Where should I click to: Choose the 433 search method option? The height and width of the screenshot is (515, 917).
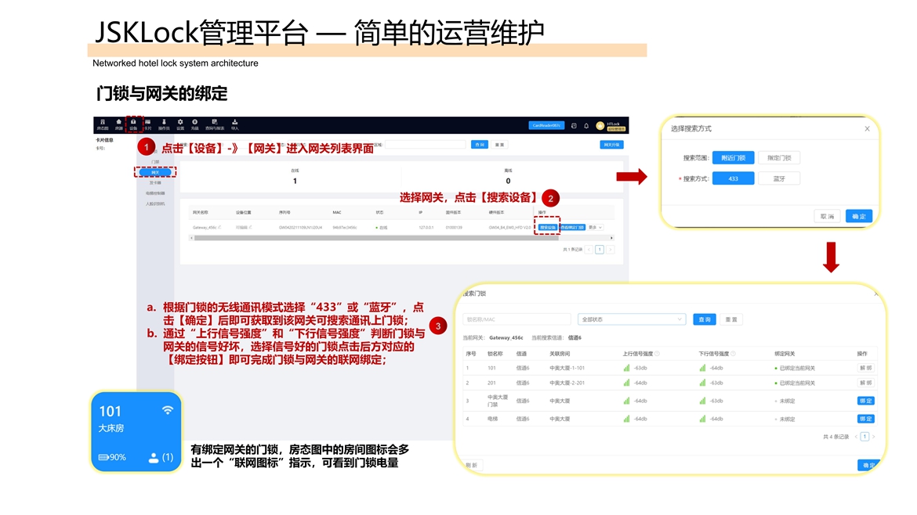pos(734,178)
